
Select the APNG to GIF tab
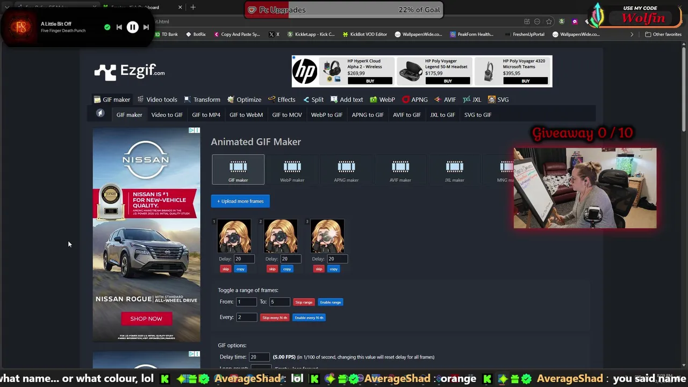click(368, 114)
